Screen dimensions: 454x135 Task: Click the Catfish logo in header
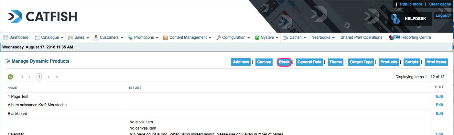click(42, 16)
